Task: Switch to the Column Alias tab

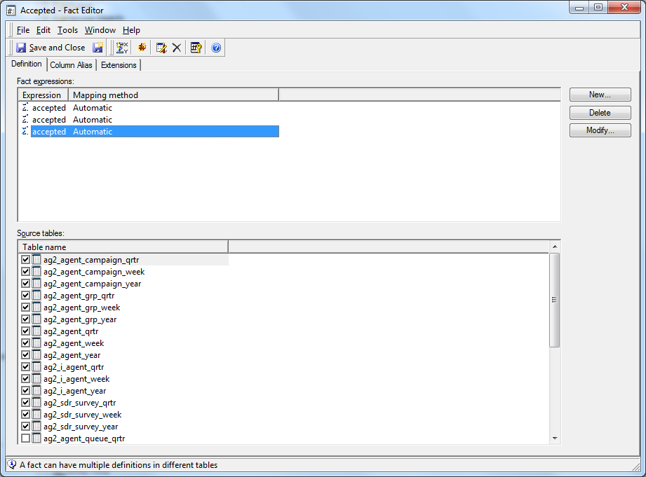Action: [x=71, y=65]
